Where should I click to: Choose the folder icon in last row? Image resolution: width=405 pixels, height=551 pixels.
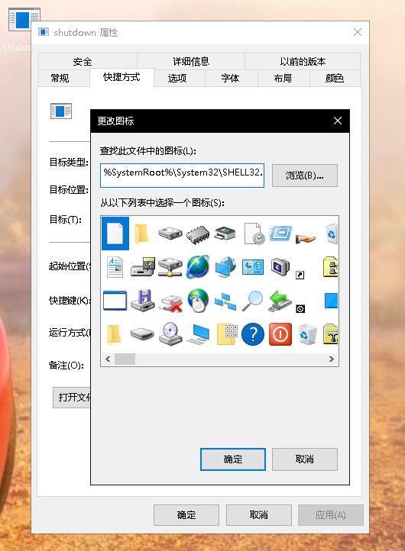tap(114, 333)
